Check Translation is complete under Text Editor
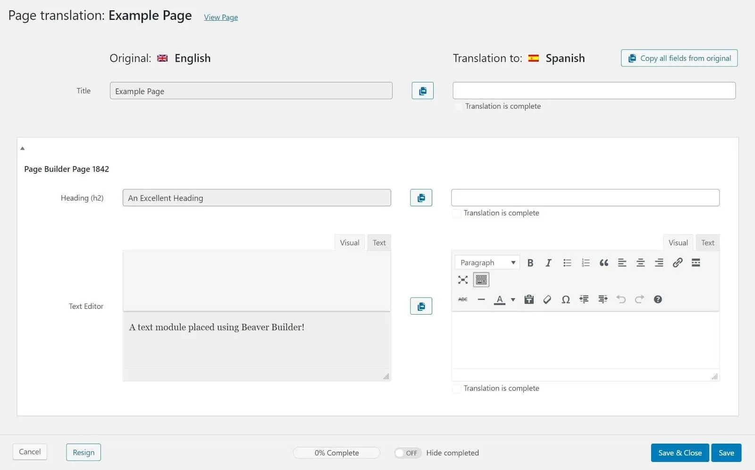Image resolution: width=755 pixels, height=470 pixels. click(x=456, y=389)
